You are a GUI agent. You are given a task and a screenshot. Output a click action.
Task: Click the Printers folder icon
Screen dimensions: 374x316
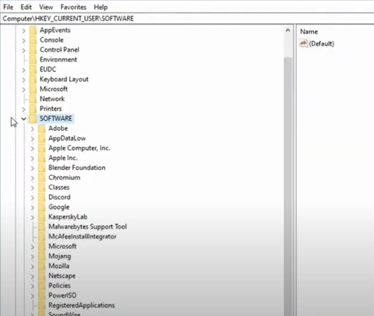click(x=33, y=109)
